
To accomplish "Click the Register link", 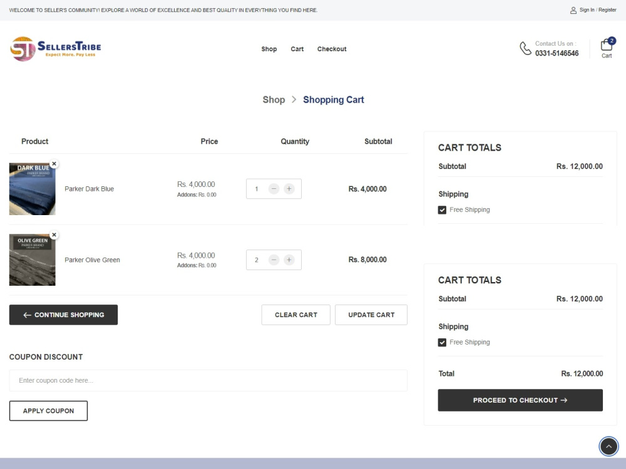I will point(607,10).
